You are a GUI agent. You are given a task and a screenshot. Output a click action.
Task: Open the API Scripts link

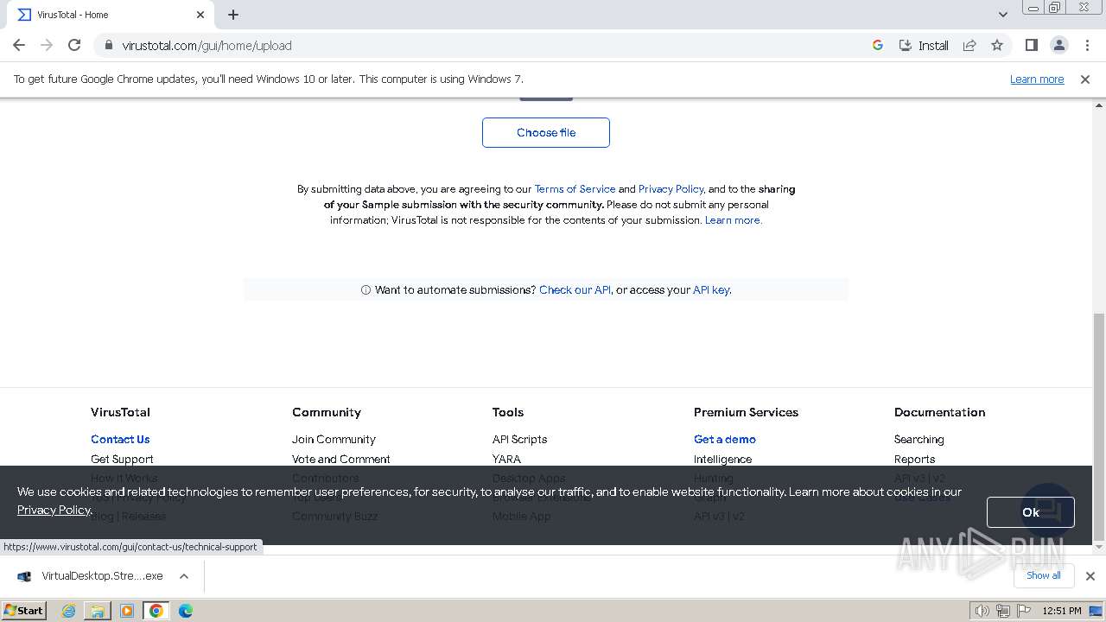519,439
